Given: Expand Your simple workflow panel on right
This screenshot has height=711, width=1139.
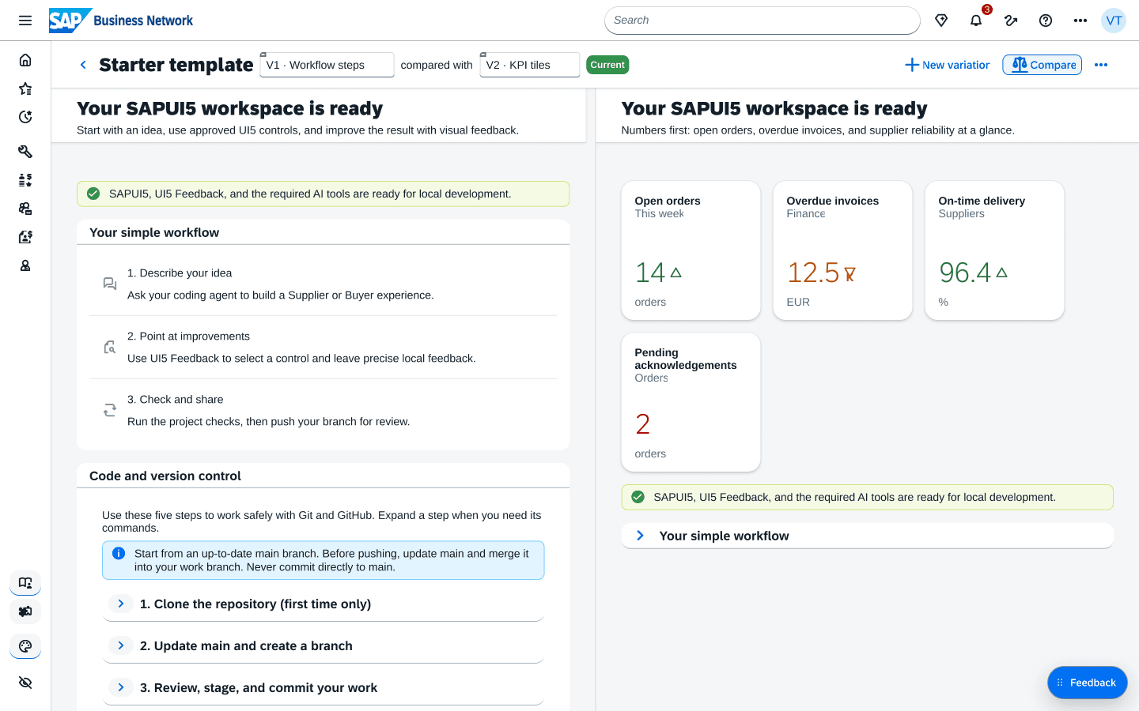Looking at the screenshot, I should [x=868, y=536].
